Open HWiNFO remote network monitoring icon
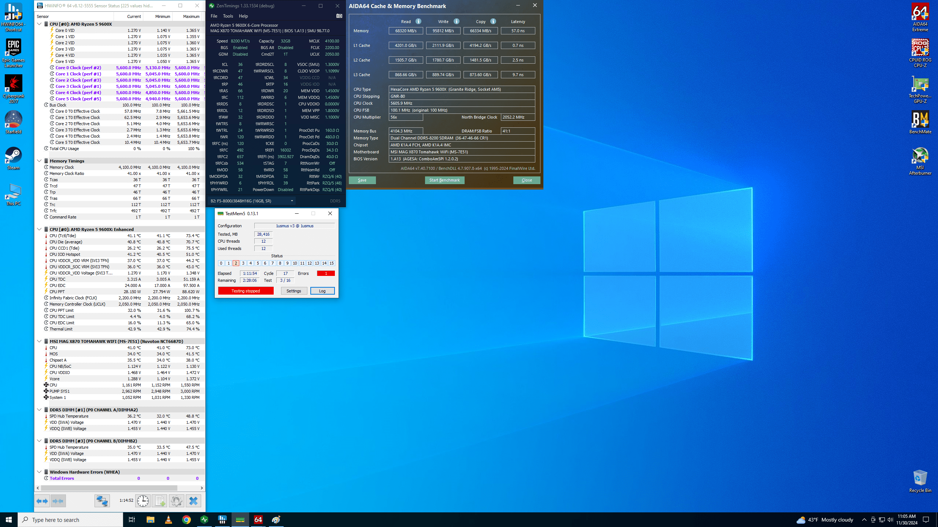938x527 pixels. click(x=102, y=501)
